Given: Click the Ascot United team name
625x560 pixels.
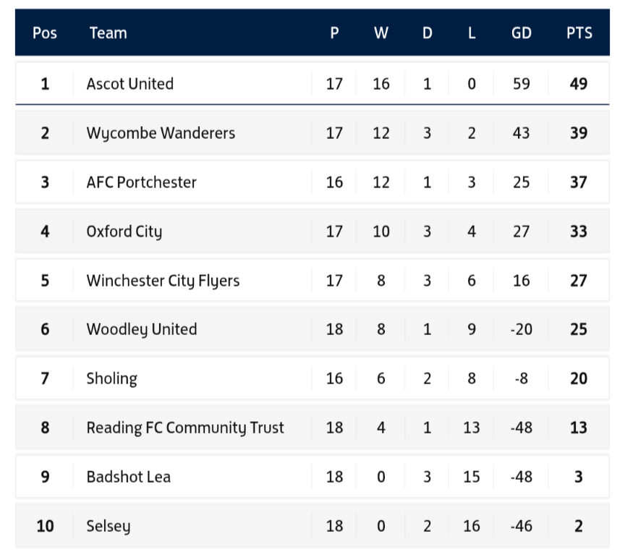Looking at the screenshot, I should 130,84.
